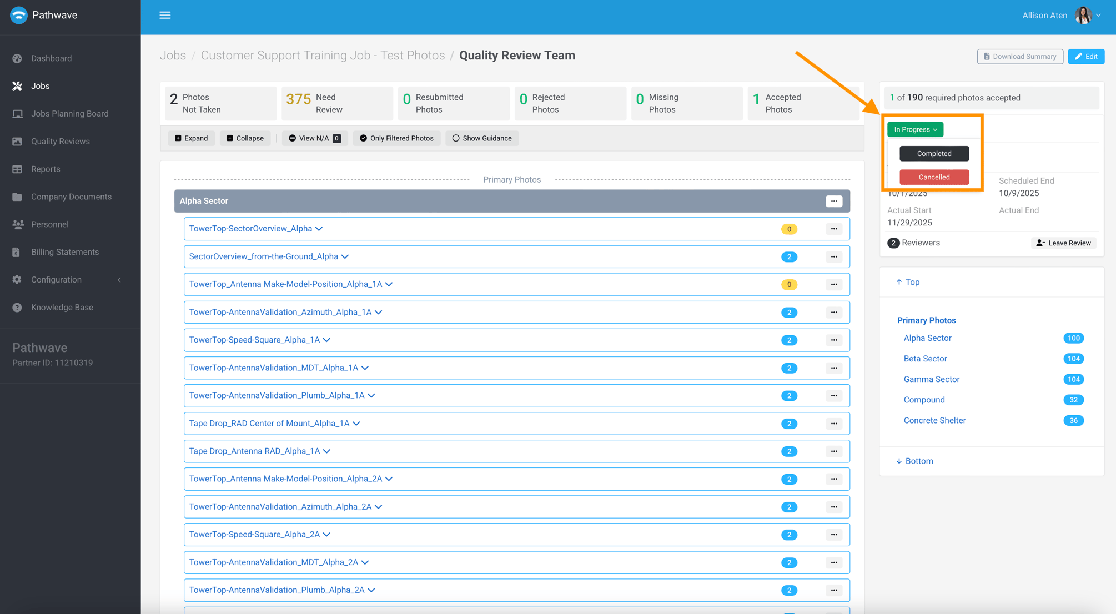Open the In Progress status dropdown

click(915, 129)
